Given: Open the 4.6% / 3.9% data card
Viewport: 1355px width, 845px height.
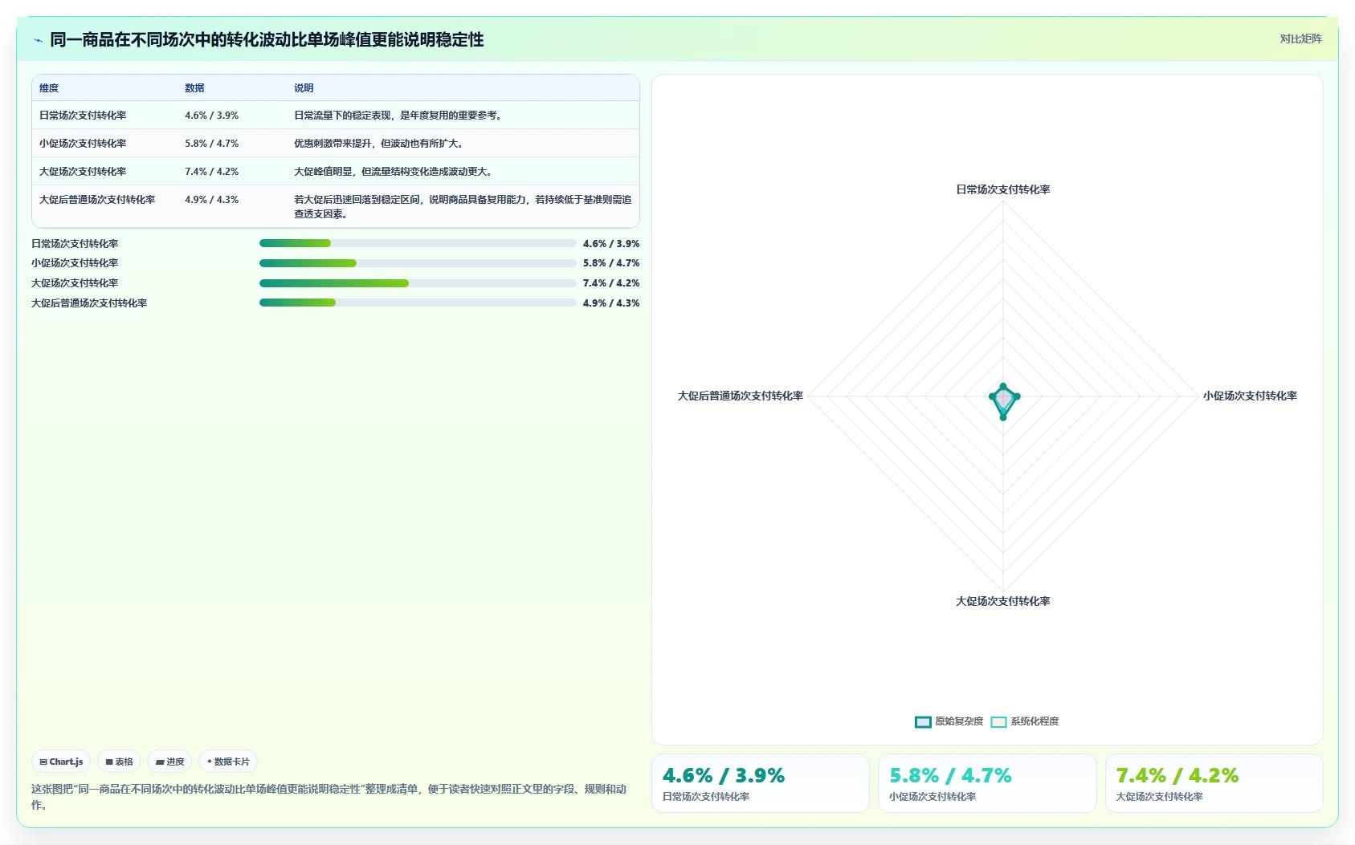Looking at the screenshot, I should click(761, 783).
